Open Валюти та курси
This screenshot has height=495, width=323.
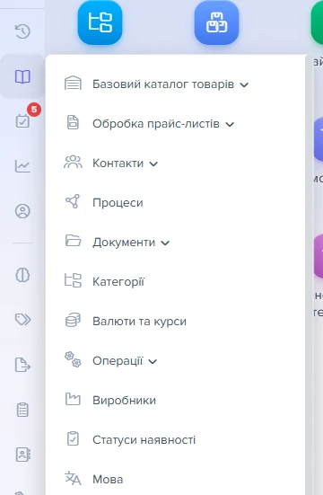[x=139, y=322]
